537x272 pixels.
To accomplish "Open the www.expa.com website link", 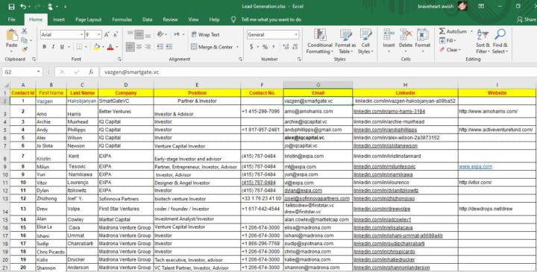I will 476,167.
